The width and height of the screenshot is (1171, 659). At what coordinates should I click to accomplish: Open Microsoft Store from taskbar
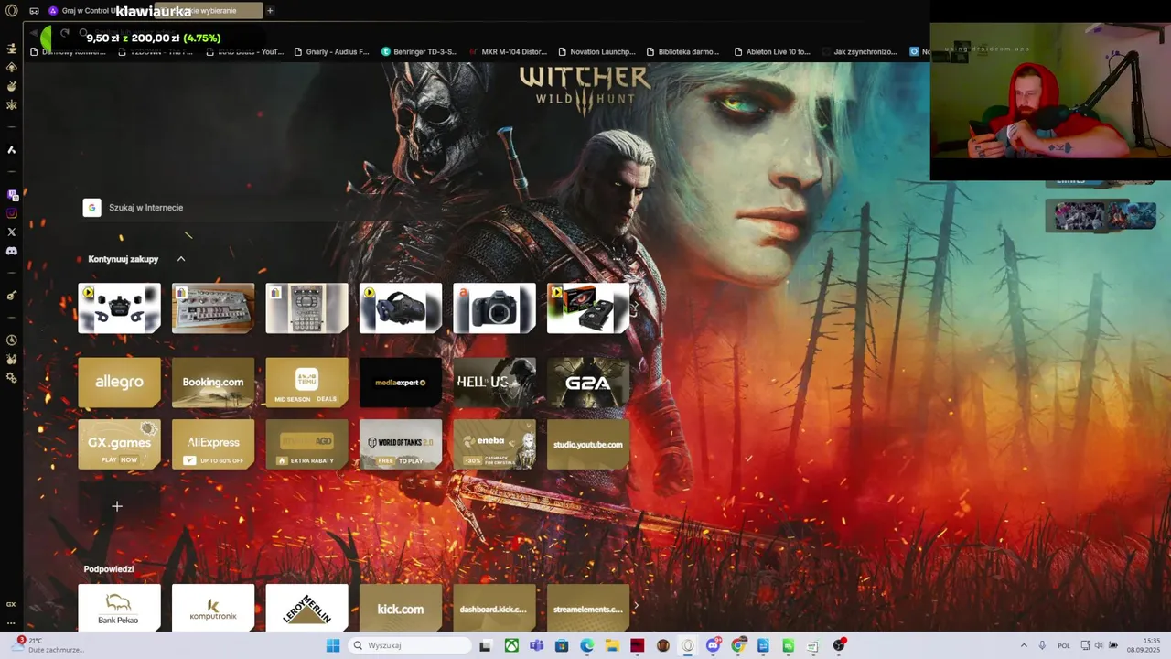click(x=562, y=645)
